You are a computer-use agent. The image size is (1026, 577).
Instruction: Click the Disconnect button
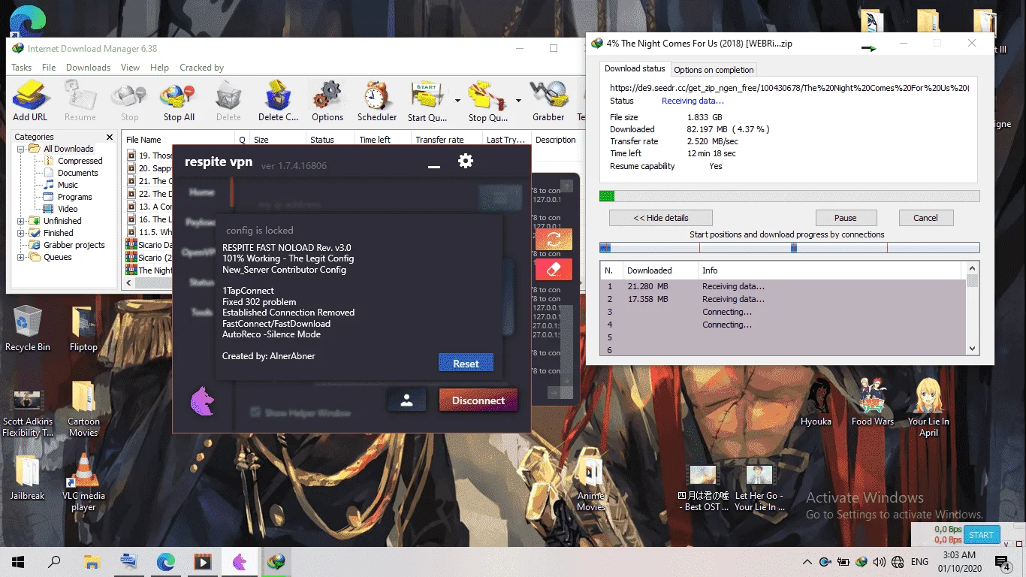click(x=478, y=400)
